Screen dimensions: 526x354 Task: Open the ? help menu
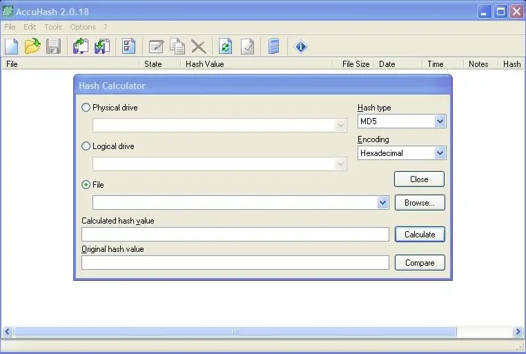pyautogui.click(x=106, y=27)
